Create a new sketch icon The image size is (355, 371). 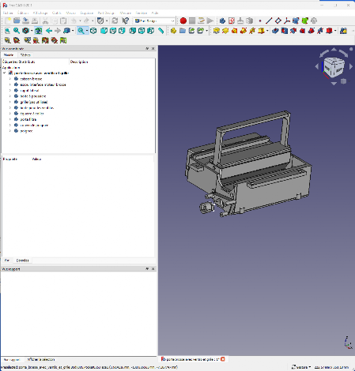(232, 21)
